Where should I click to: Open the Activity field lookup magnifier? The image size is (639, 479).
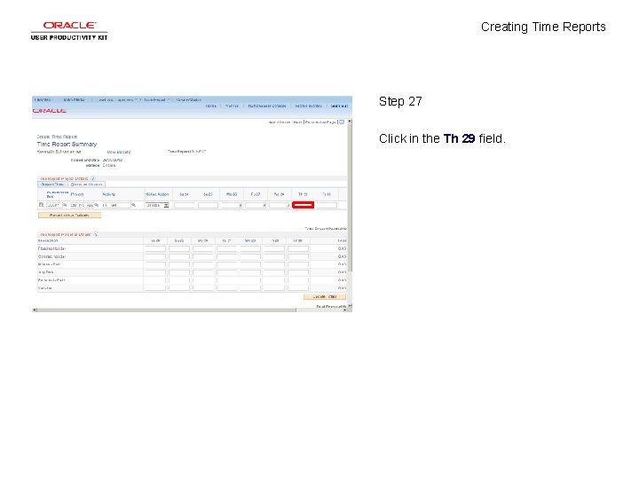tap(133, 205)
